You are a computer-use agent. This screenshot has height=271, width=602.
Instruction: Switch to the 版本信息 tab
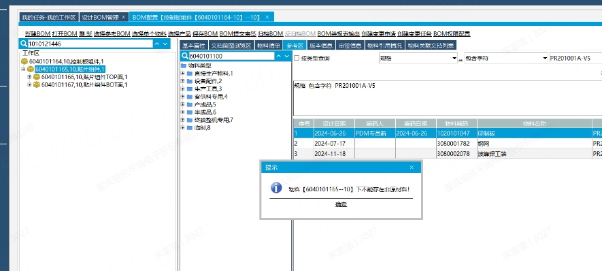pyautogui.click(x=321, y=46)
